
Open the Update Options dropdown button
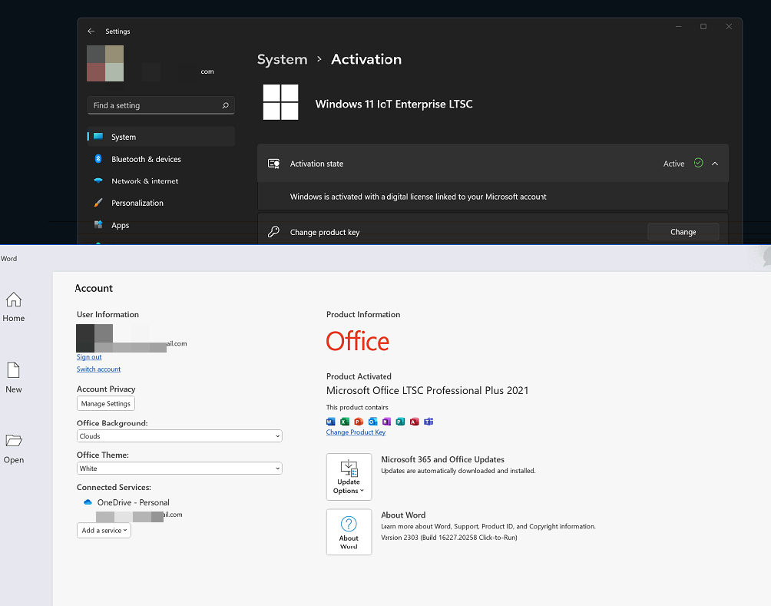(349, 477)
